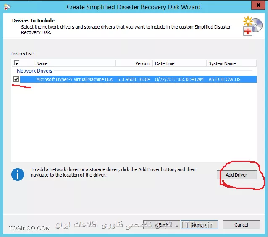Click date 8/22/2013 05:36:48 AM

tap(179, 79)
